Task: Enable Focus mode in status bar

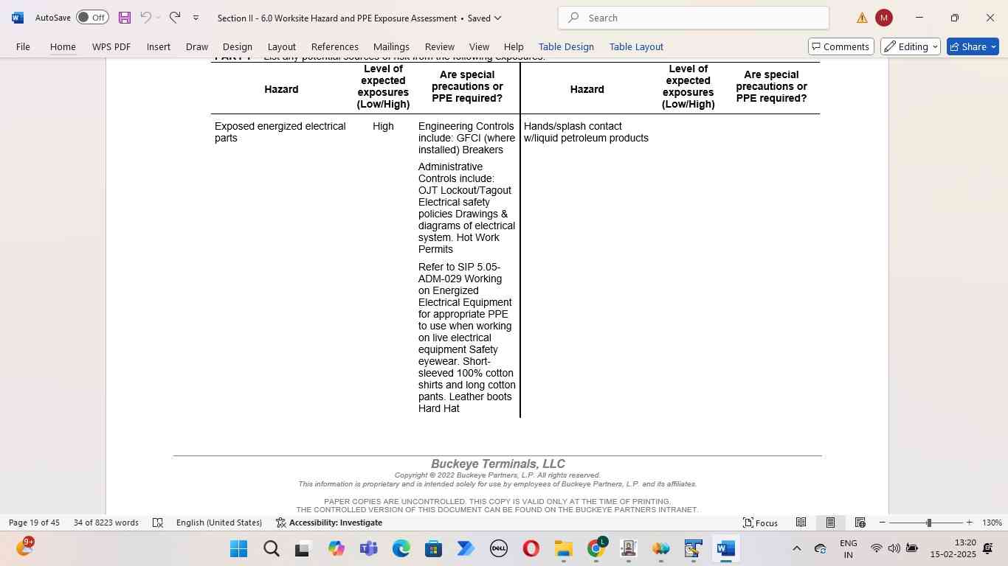Action: point(760,523)
